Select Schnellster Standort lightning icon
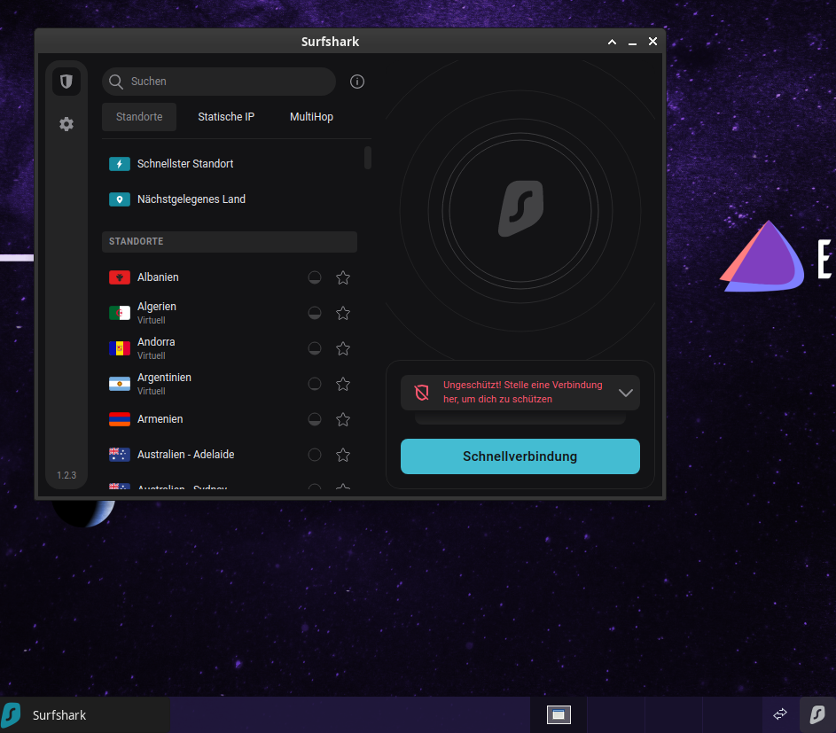This screenshot has height=733, width=836. coord(120,164)
